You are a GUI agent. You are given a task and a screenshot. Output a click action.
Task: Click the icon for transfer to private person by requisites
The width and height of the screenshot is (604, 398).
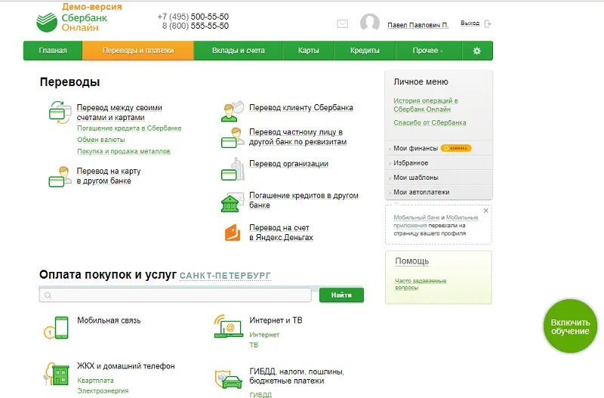point(233,138)
